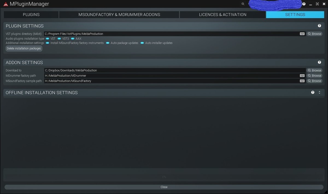Minimize the MPluginManager window

[311, 4]
